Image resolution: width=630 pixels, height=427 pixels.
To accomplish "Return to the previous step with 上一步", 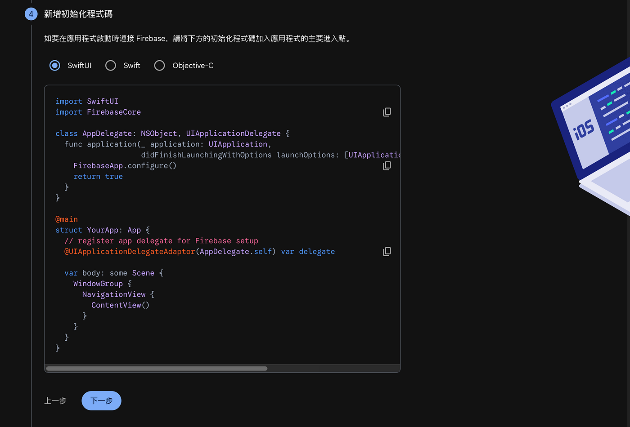I will click(55, 400).
